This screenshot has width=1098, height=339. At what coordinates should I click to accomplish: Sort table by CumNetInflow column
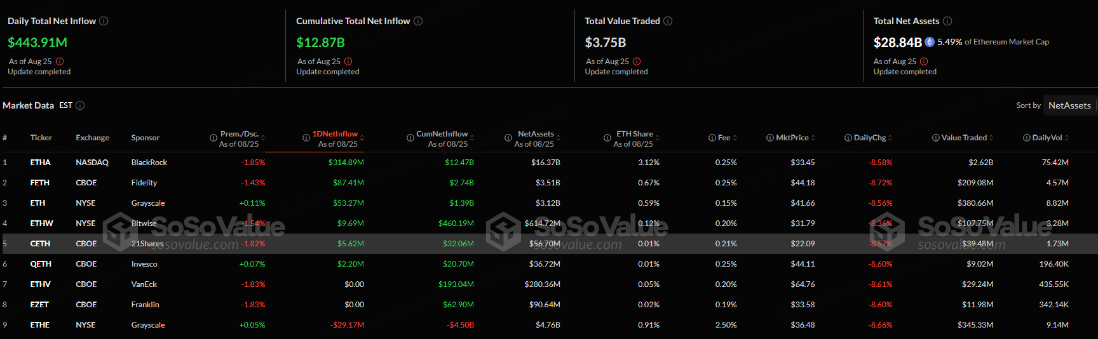click(x=442, y=134)
